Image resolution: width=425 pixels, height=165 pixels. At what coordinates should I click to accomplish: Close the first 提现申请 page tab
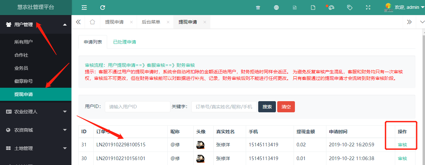tap(131, 22)
